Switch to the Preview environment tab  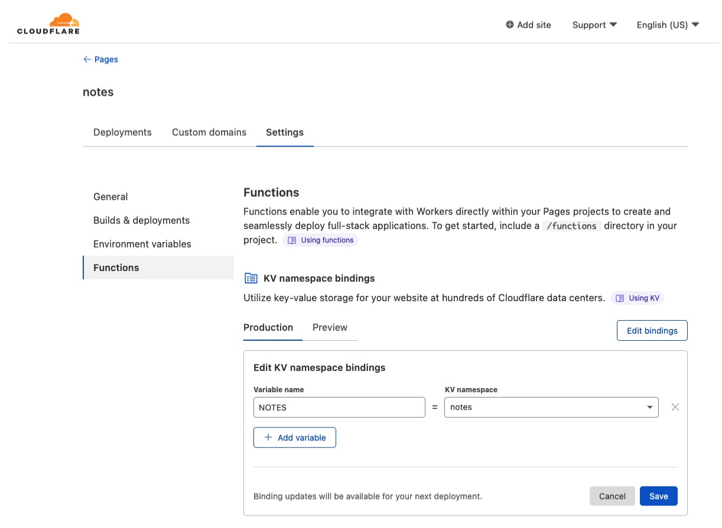click(330, 328)
